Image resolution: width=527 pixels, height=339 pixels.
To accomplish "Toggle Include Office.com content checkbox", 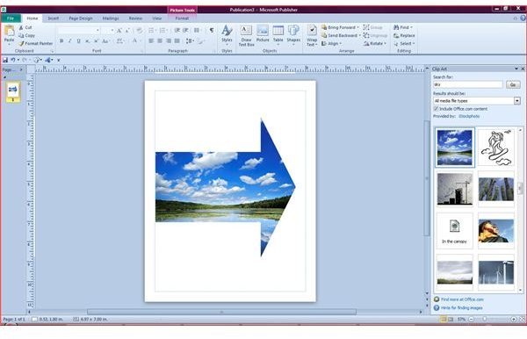I will click(436, 109).
